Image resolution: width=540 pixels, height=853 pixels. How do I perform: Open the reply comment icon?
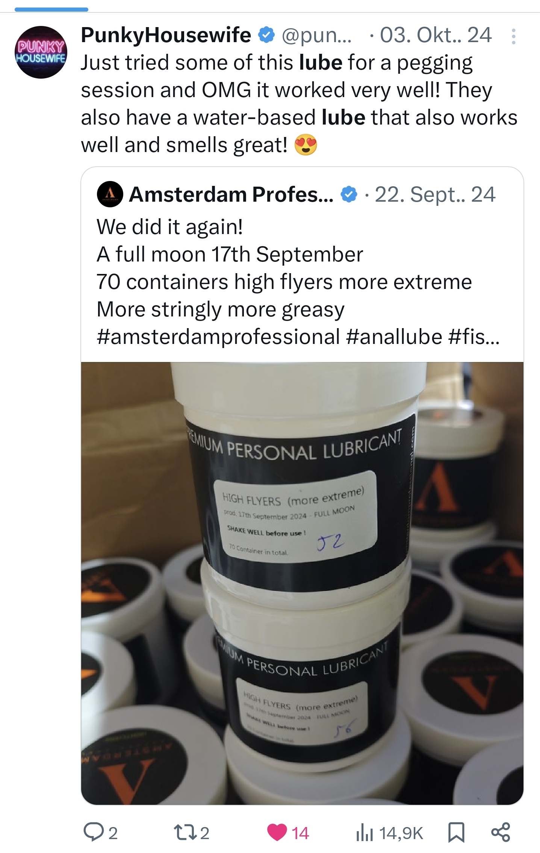(93, 832)
